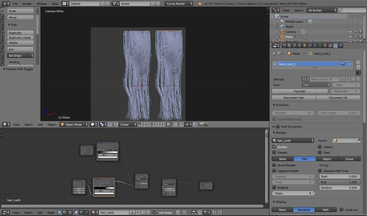The width and height of the screenshot is (367, 216).
Task: Uncheck the Emitter checkbox
Action: point(274,147)
